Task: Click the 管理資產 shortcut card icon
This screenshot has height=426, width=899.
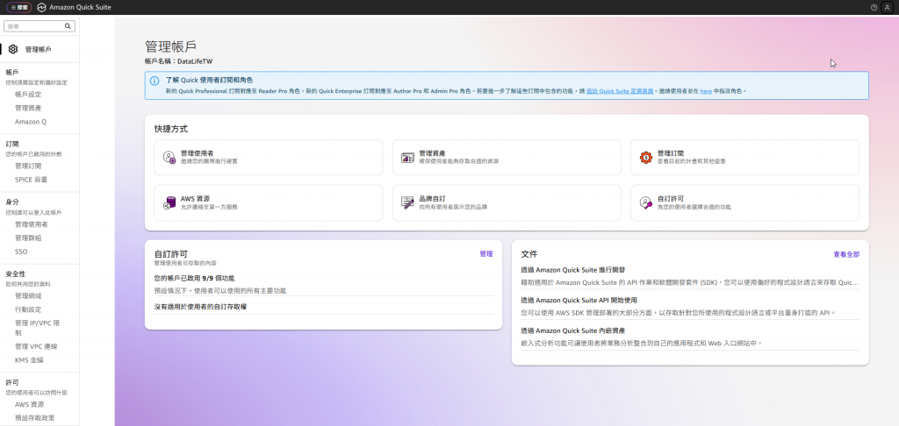Action: (x=407, y=158)
